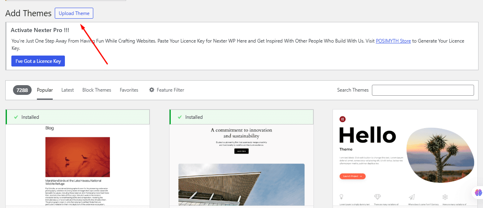
Task: Switch to the Latest tab
Action: (x=67, y=90)
